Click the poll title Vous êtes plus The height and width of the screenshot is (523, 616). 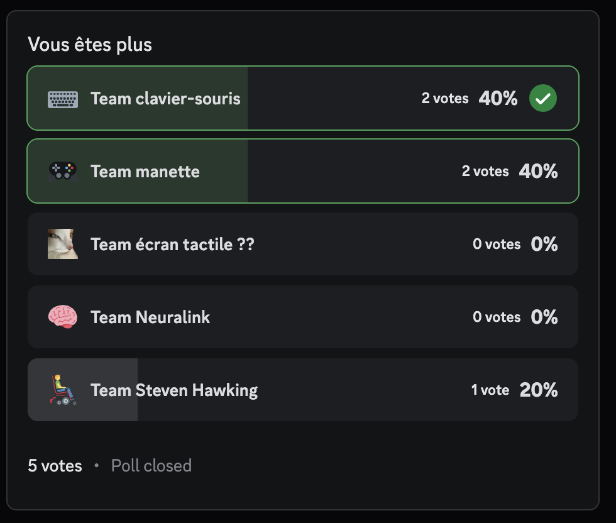(90, 45)
